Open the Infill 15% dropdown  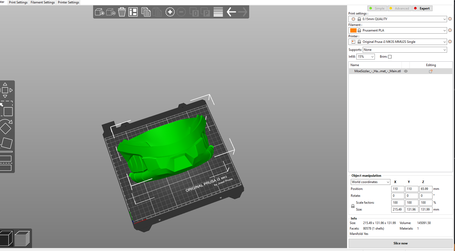coord(366,57)
